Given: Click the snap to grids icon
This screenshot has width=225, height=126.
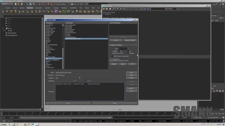Looking at the screenshot, I should coord(39,4).
